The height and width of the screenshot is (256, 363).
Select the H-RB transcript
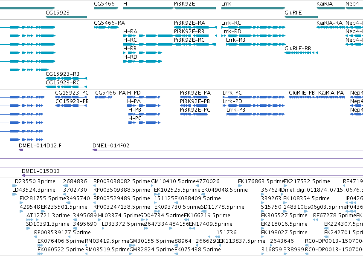point(142,53)
